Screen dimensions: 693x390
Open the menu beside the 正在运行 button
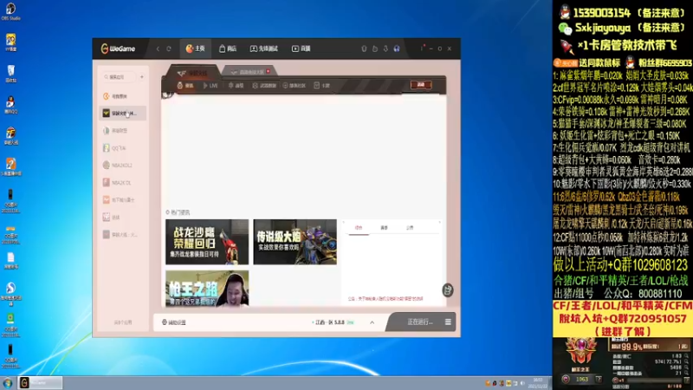[x=448, y=322]
